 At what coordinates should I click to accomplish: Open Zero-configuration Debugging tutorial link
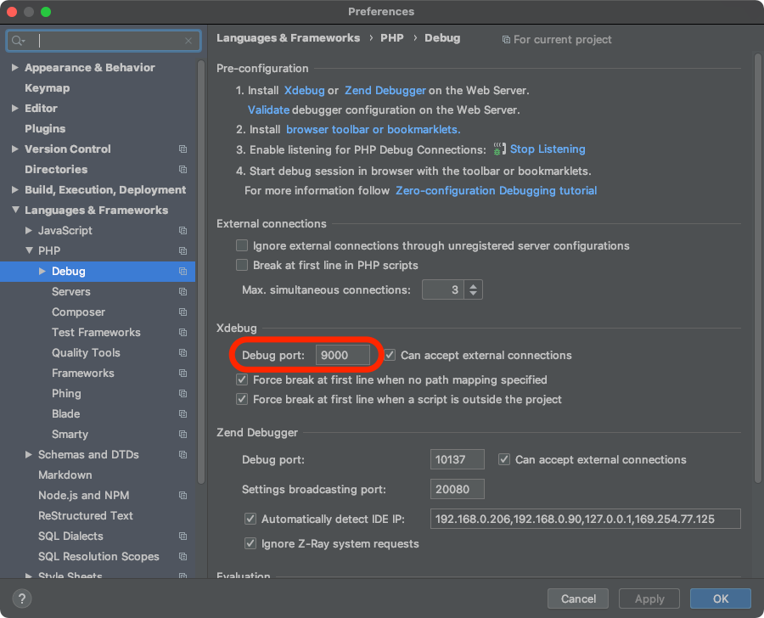[x=496, y=190]
